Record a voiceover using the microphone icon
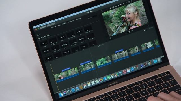The height and width of the screenshot is (101, 181). point(111,38)
